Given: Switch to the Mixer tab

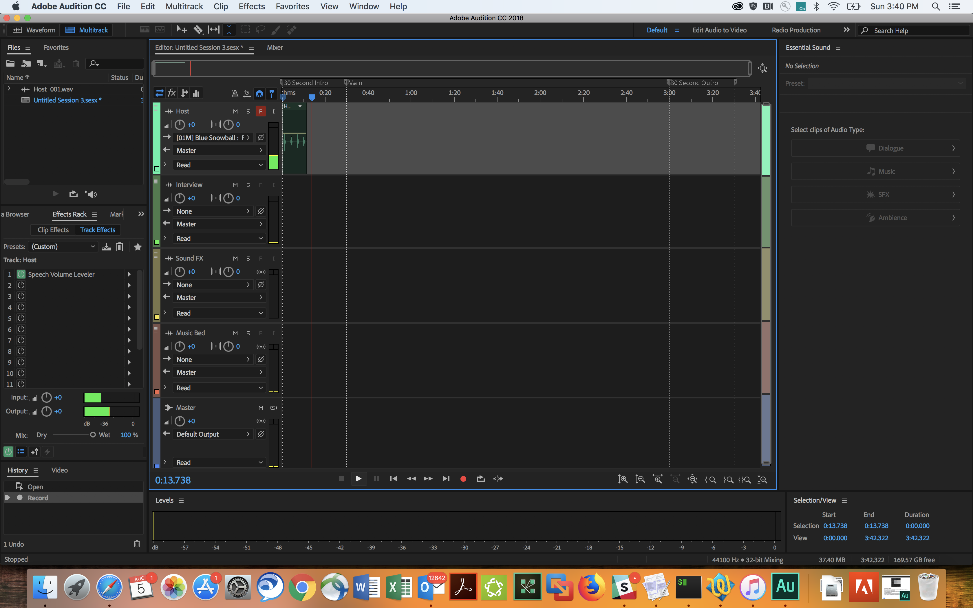Looking at the screenshot, I should point(275,47).
